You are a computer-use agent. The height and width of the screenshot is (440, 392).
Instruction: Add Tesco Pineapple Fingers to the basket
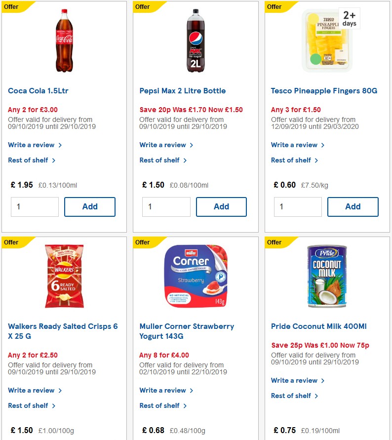[x=353, y=206]
